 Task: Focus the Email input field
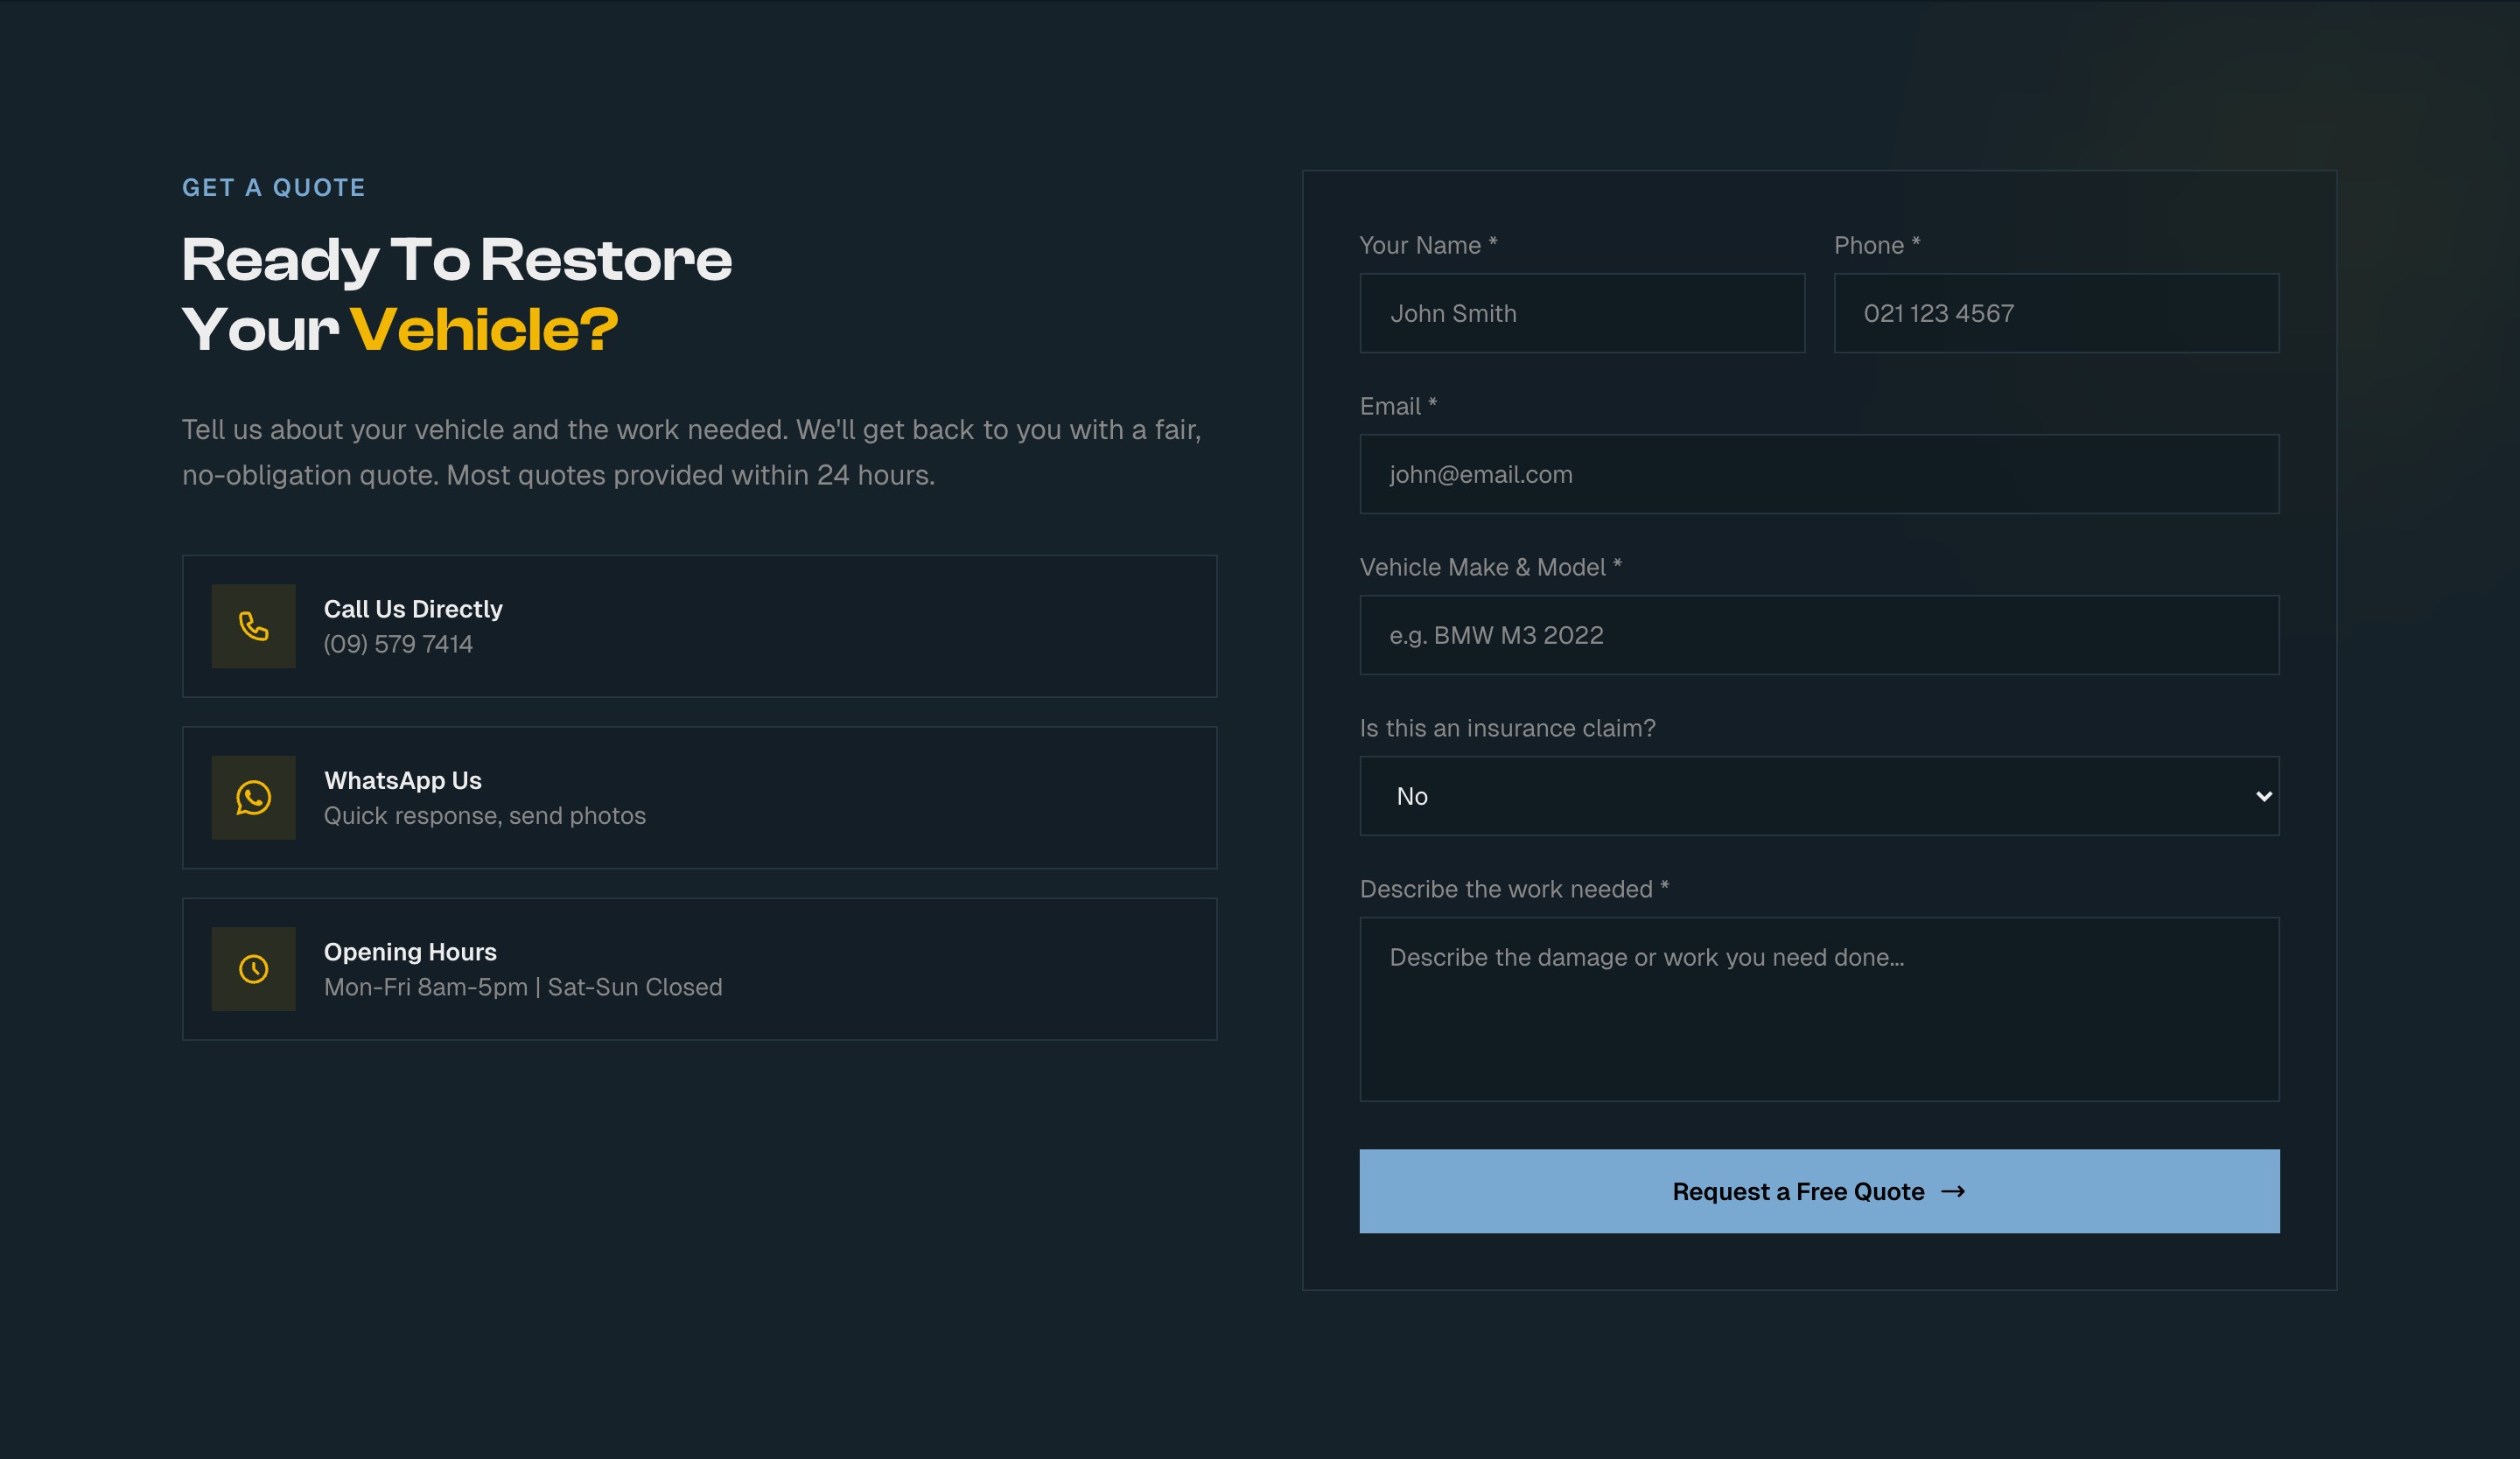tap(1819, 475)
